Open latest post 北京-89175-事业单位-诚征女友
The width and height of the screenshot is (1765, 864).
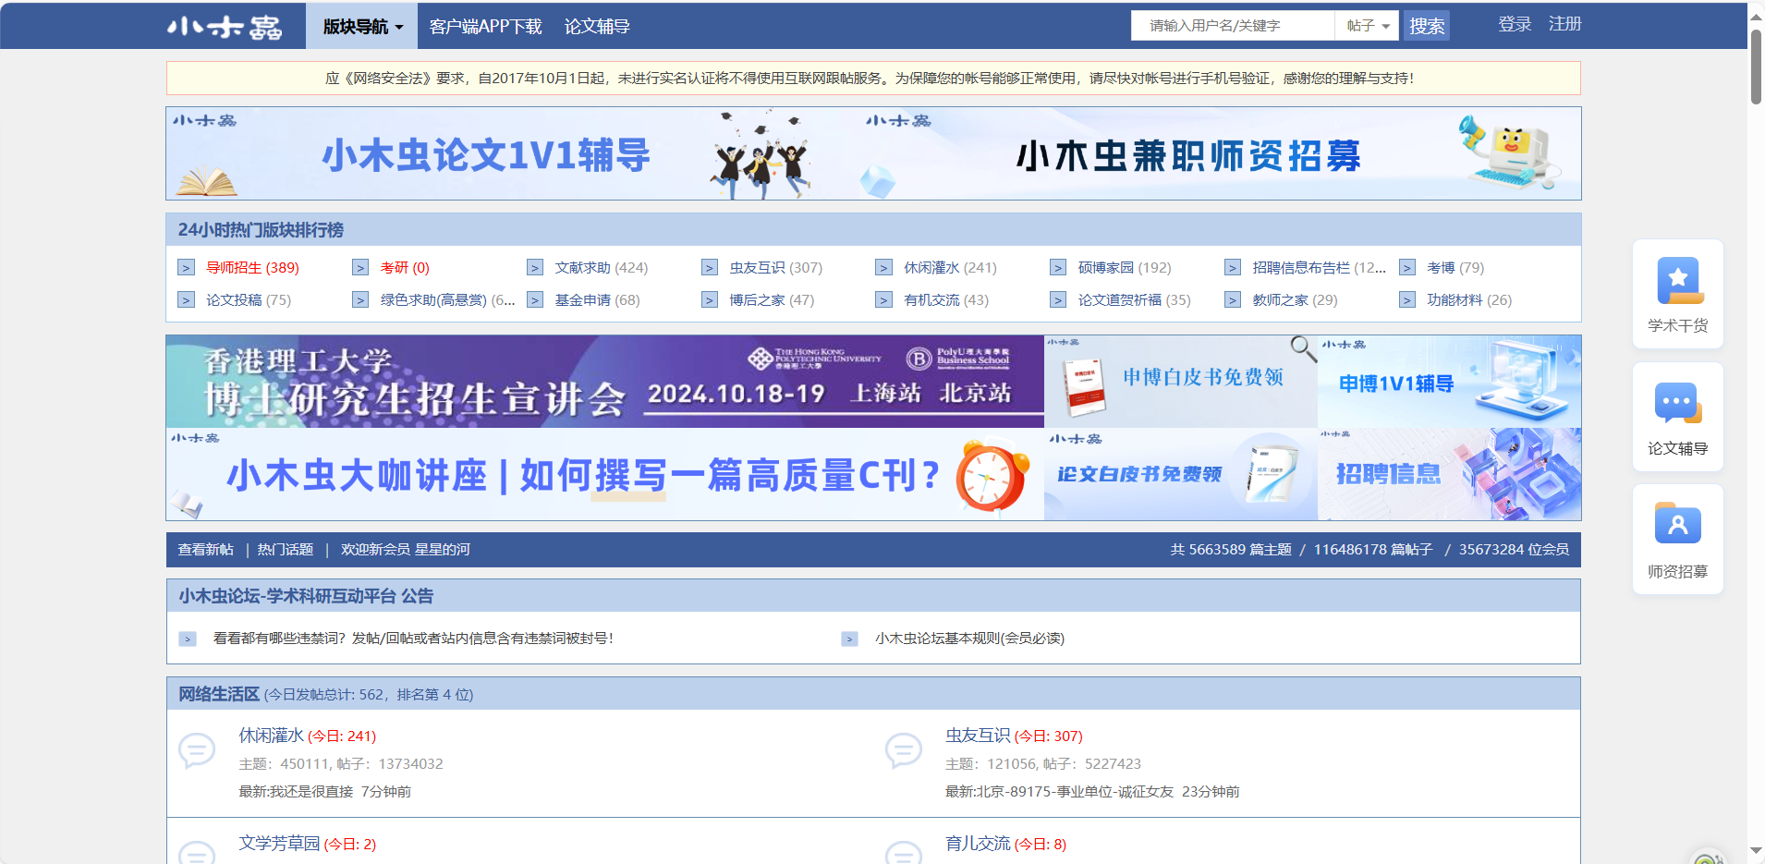1075,792
